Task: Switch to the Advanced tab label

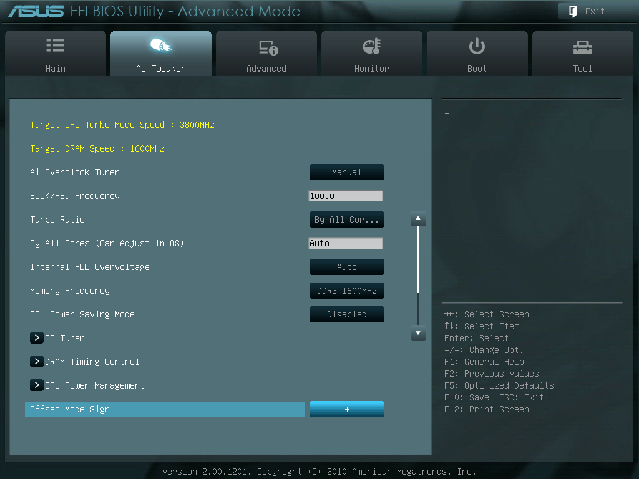Action: click(x=266, y=69)
